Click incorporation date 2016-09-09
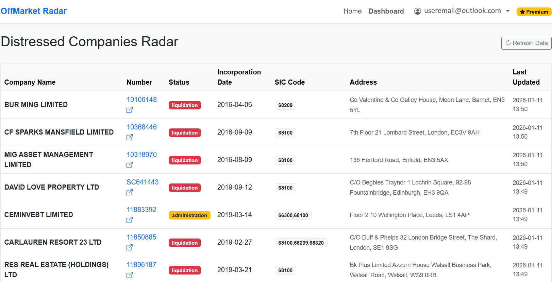 [235, 132]
